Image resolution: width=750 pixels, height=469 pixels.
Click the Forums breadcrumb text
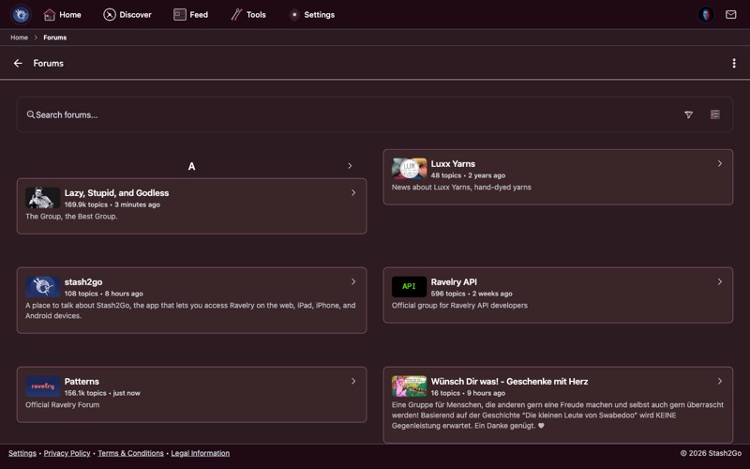pos(55,38)
